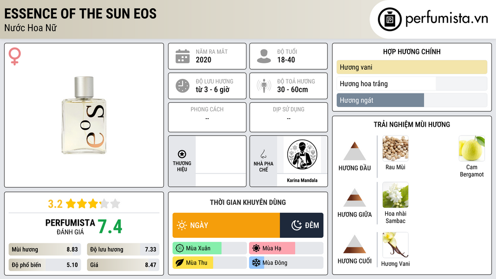Click the person icon beside Độ tuổi
Screen dimensions: 496x279
(264, 56)
